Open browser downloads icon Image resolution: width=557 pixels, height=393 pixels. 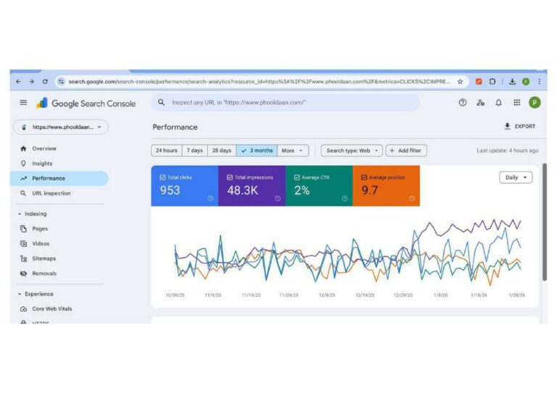coord(512,82)
